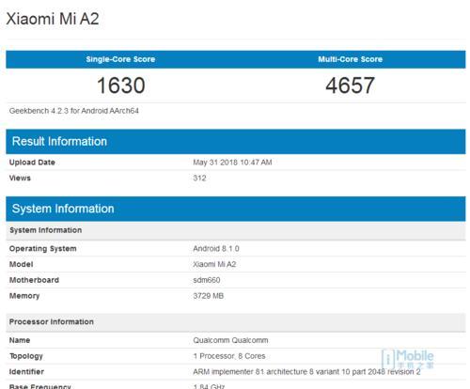Screen dimensions: 470x389
Task: Select the Topology label
Action: click(26, 356)
